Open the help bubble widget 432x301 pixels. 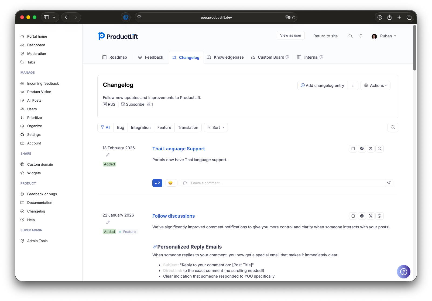[404, 272]
